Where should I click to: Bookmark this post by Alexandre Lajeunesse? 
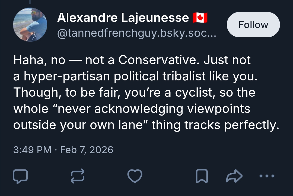[202, 176]
